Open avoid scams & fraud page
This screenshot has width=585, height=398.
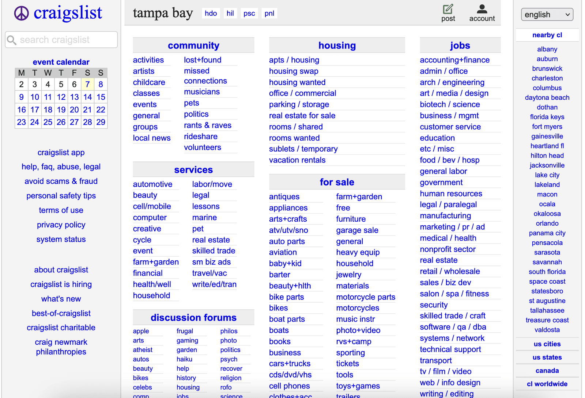[61, 181]
